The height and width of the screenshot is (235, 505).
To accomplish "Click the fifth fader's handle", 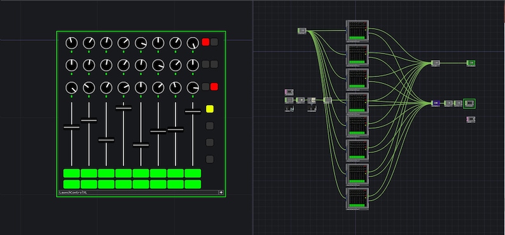I will click(141, 145).
